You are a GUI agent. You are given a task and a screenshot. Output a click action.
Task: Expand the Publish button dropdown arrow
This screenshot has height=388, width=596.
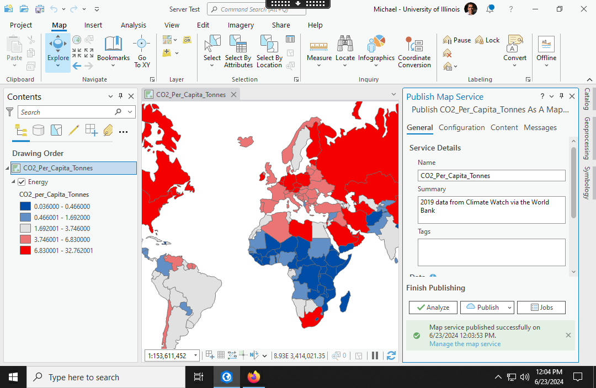(x=509, y=308)
